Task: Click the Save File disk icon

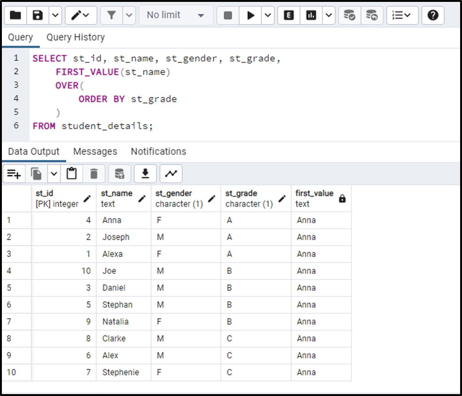Action: (38, 16)
